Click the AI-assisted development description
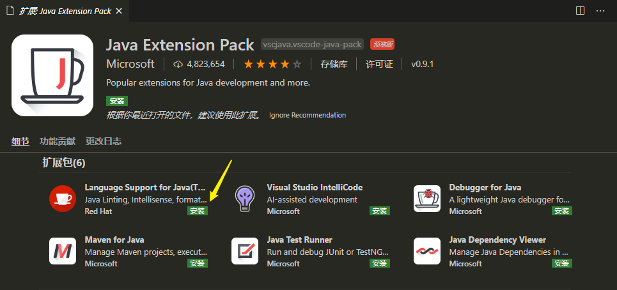The image size is (617, 290). click(312, 200)
